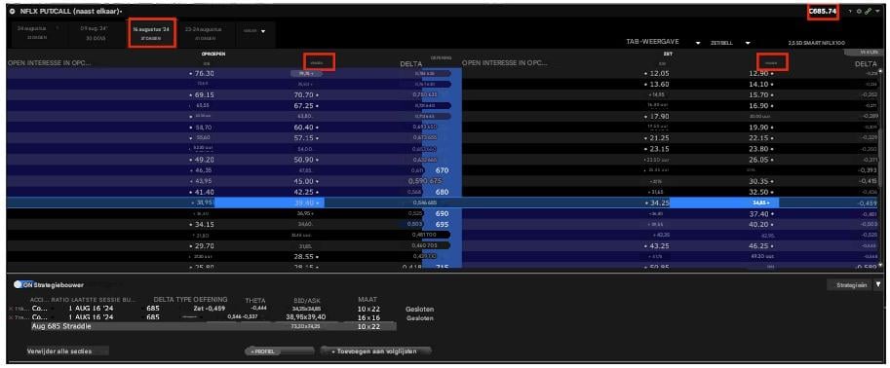Screen dimensions: 890x368
Task: Open the ZET/BELL dropdown
Action: (x=748, y=43)
